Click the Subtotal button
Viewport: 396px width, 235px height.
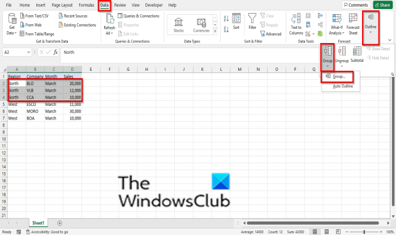coord(357,54)
